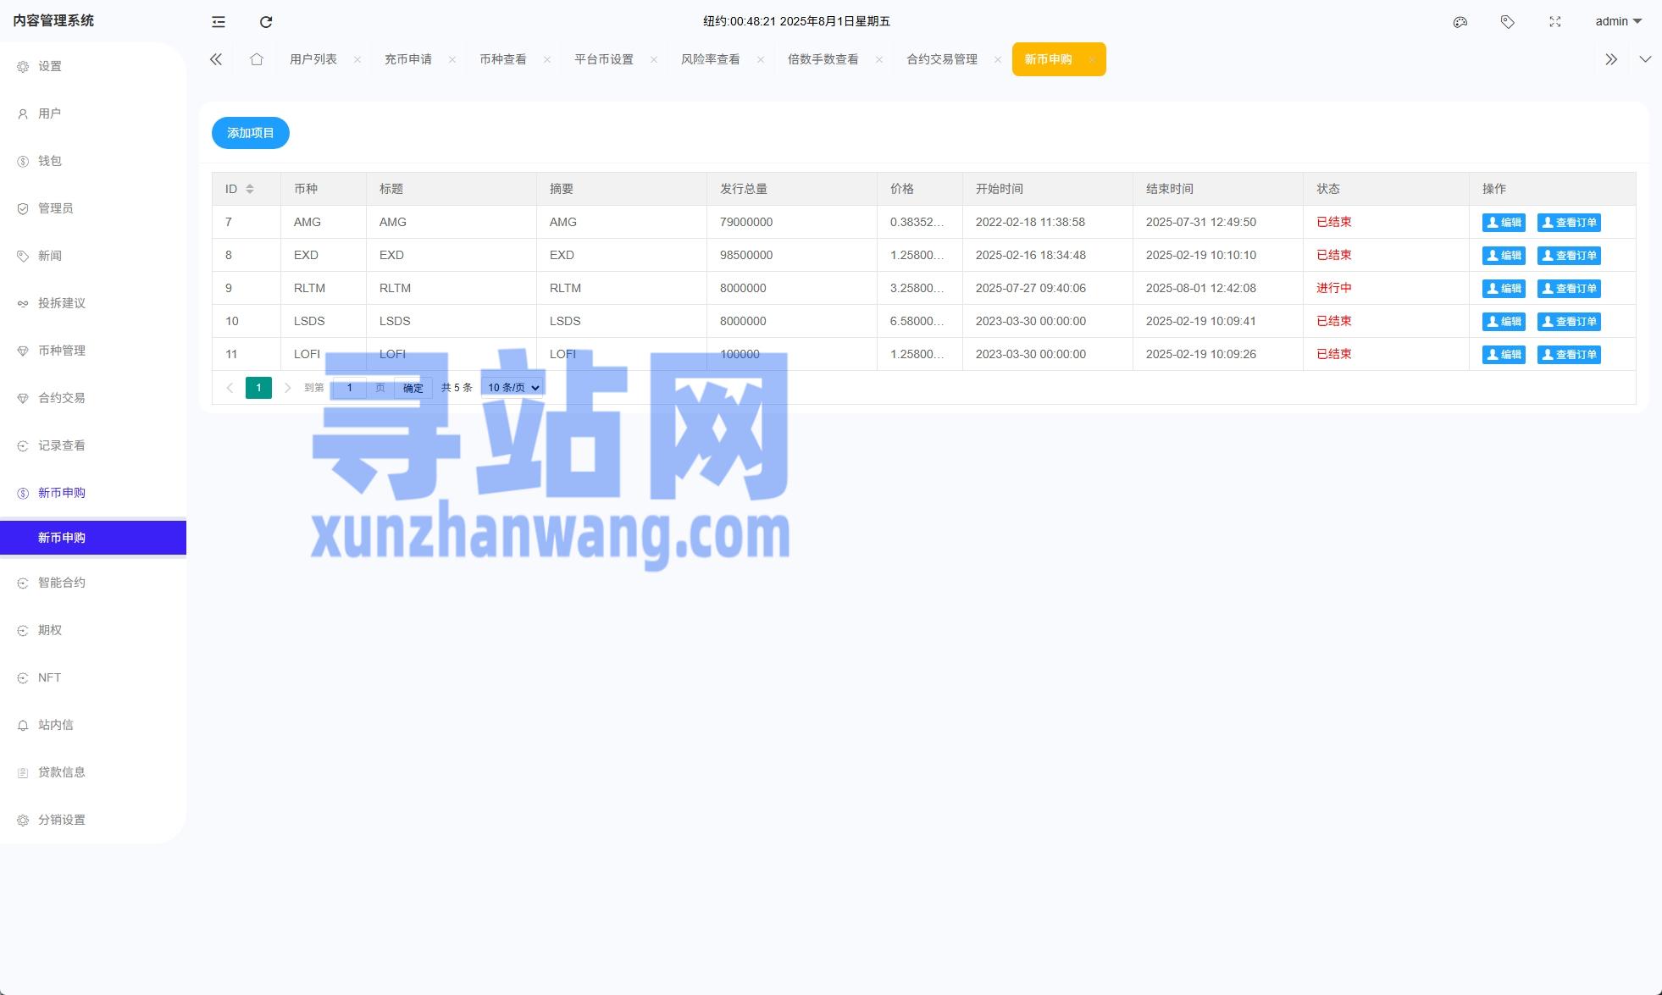Open the NFT section in the sidebar

point(48,677)
